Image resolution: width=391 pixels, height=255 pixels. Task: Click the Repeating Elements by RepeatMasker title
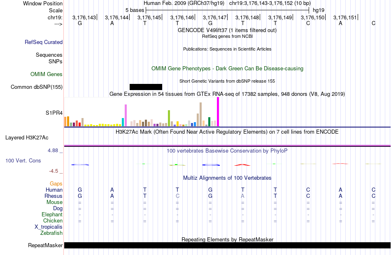(228, 239)
